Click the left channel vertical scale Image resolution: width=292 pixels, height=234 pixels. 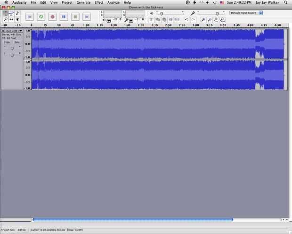click(27, 44)
